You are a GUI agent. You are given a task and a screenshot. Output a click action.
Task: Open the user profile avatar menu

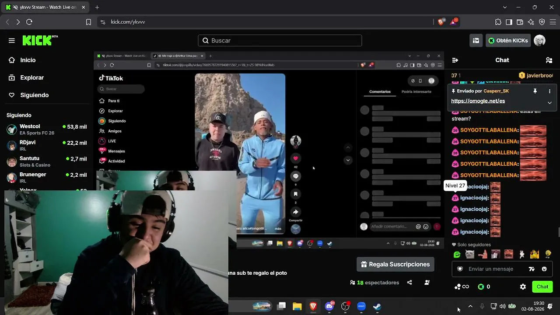[539, 41]
